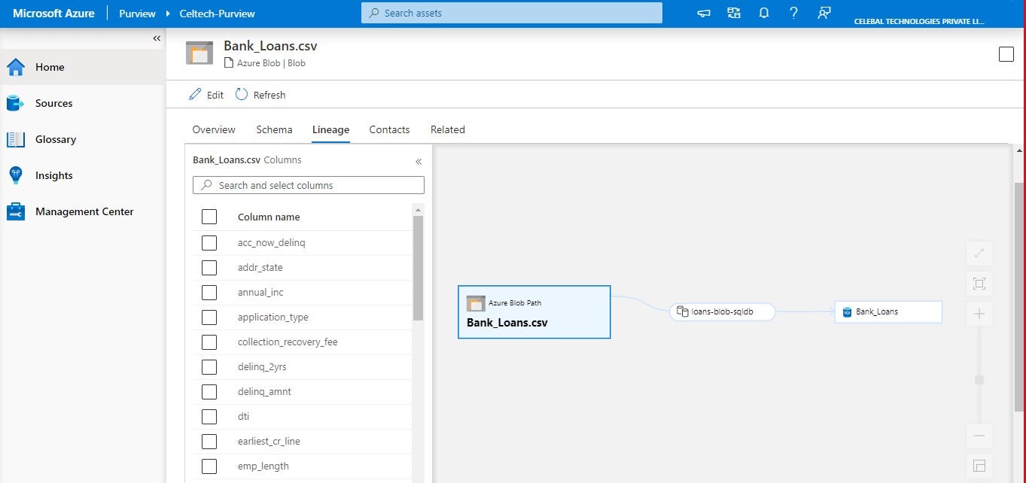Click the Edit pencil button
Image resolution: width=1026 pixels, height=483 pixels.
point(206,95)
